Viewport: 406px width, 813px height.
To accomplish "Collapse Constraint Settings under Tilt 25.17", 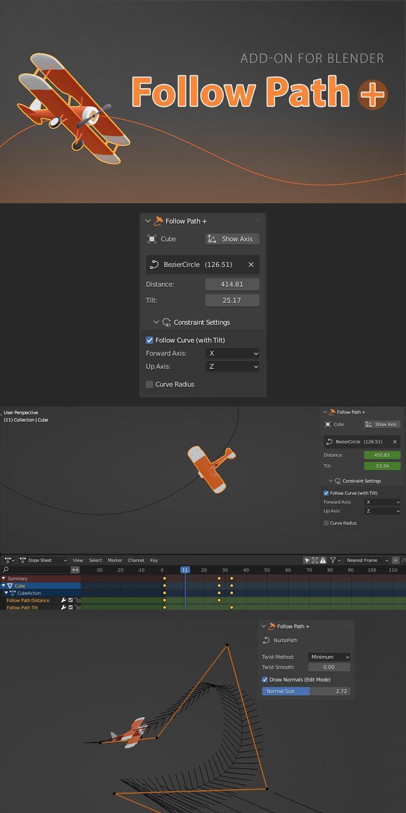I will (156, 322).
